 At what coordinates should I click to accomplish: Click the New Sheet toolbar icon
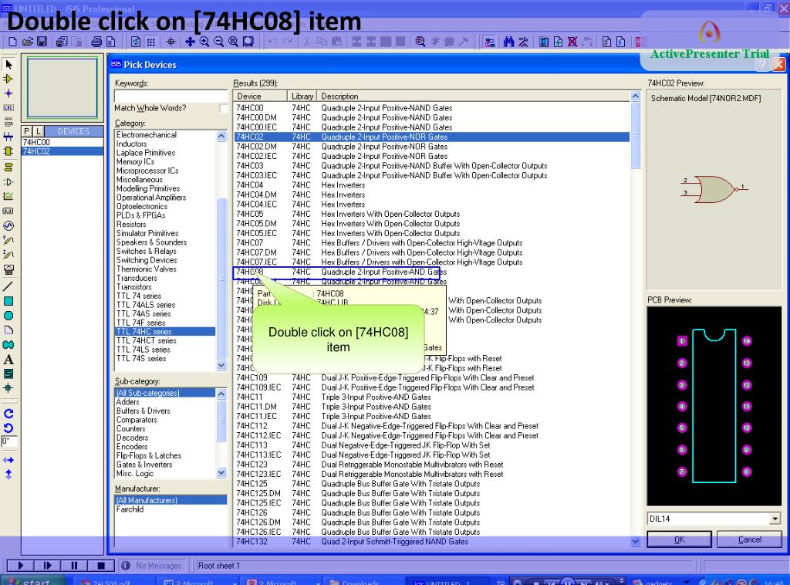coord(559,42)
